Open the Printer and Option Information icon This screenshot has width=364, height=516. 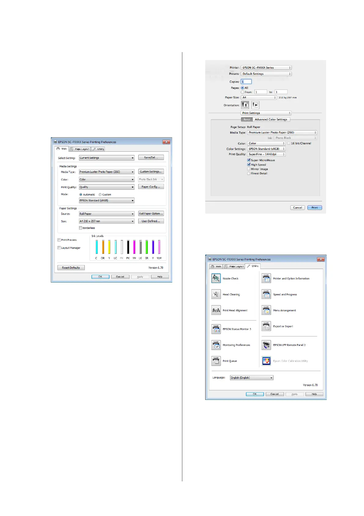coord(266,278)
